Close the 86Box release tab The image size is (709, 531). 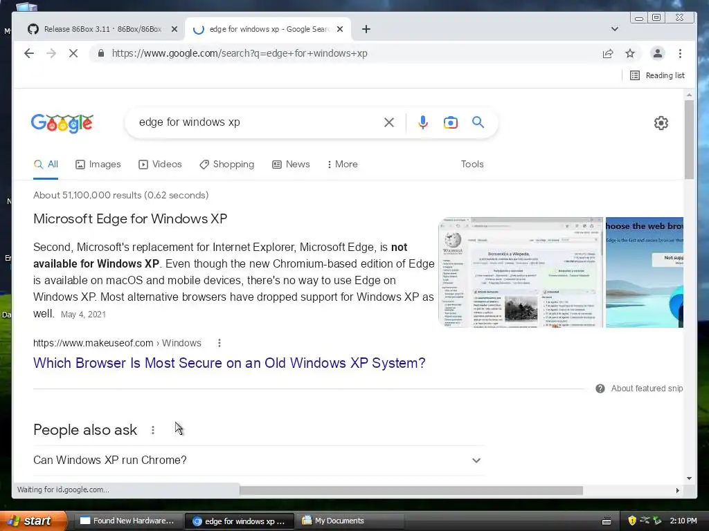pos(174,29)
